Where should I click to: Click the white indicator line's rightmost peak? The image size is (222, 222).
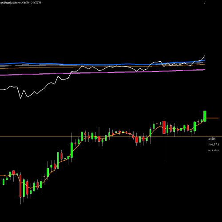tap(205, 56)
